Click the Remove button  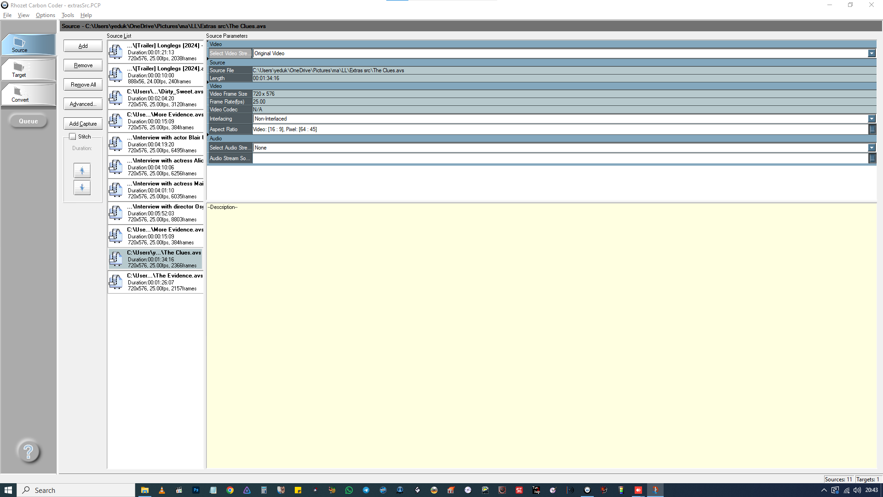point(83,65)
